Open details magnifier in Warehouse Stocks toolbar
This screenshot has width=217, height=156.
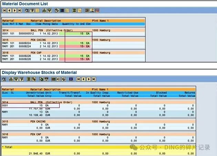coord(4,79)
